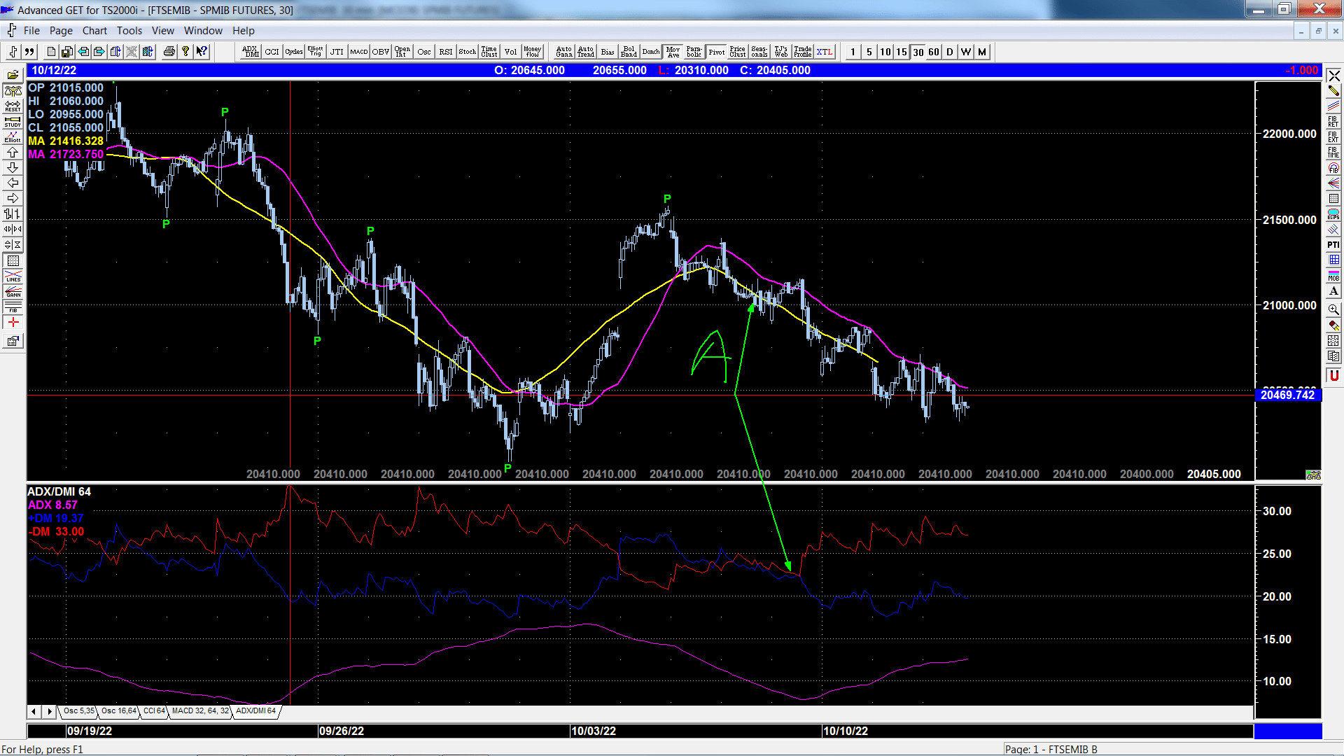Open the Page menu
This screenshot has width=1344, height=756.
tap(61, 31)
